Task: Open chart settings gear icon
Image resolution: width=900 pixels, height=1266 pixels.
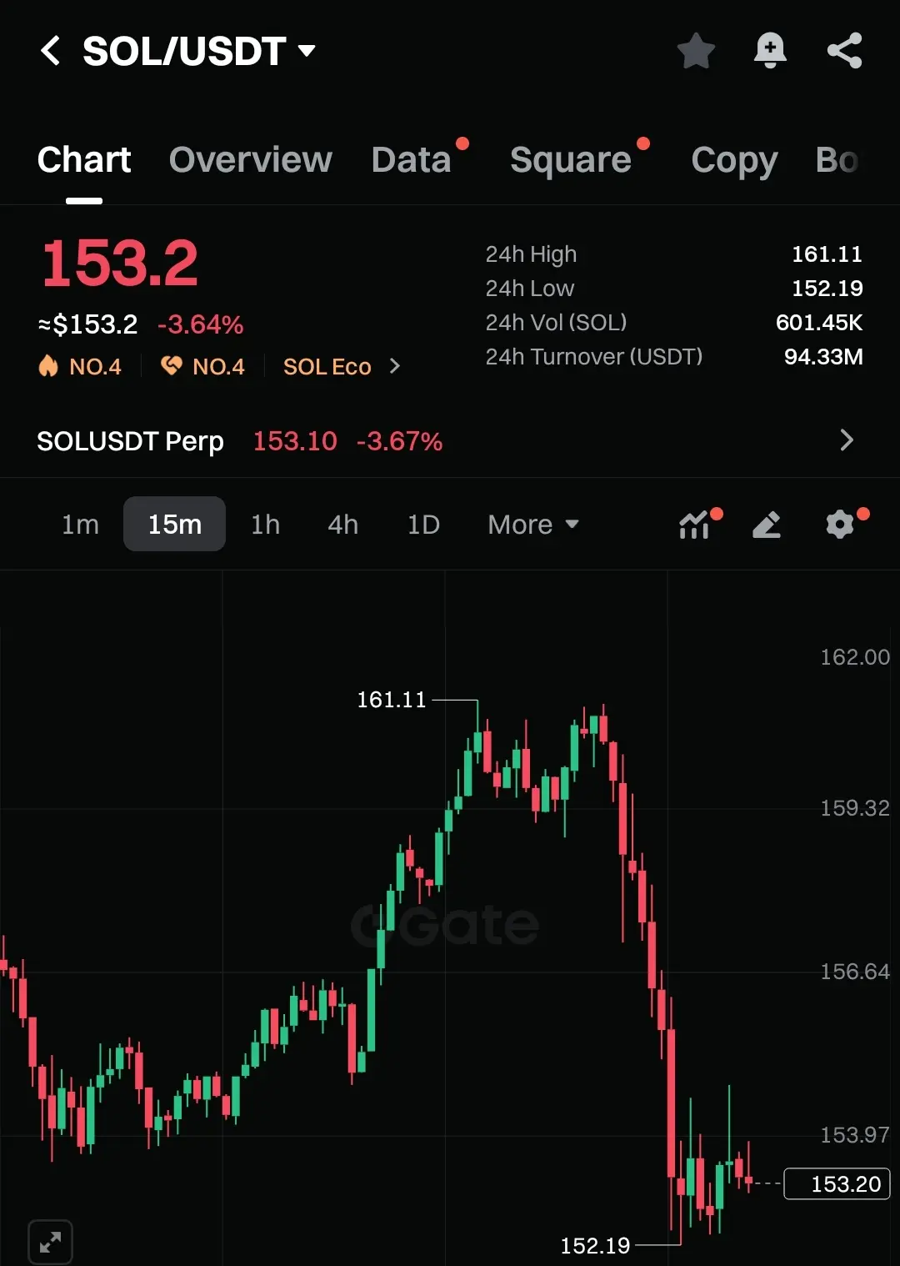Action: pyautogui.click(x=841, y=524)
